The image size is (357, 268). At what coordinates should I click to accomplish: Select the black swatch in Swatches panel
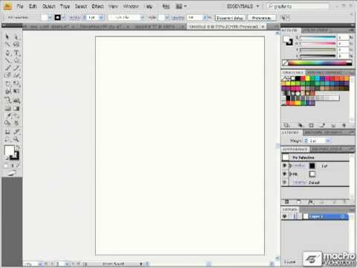[297, 78]
